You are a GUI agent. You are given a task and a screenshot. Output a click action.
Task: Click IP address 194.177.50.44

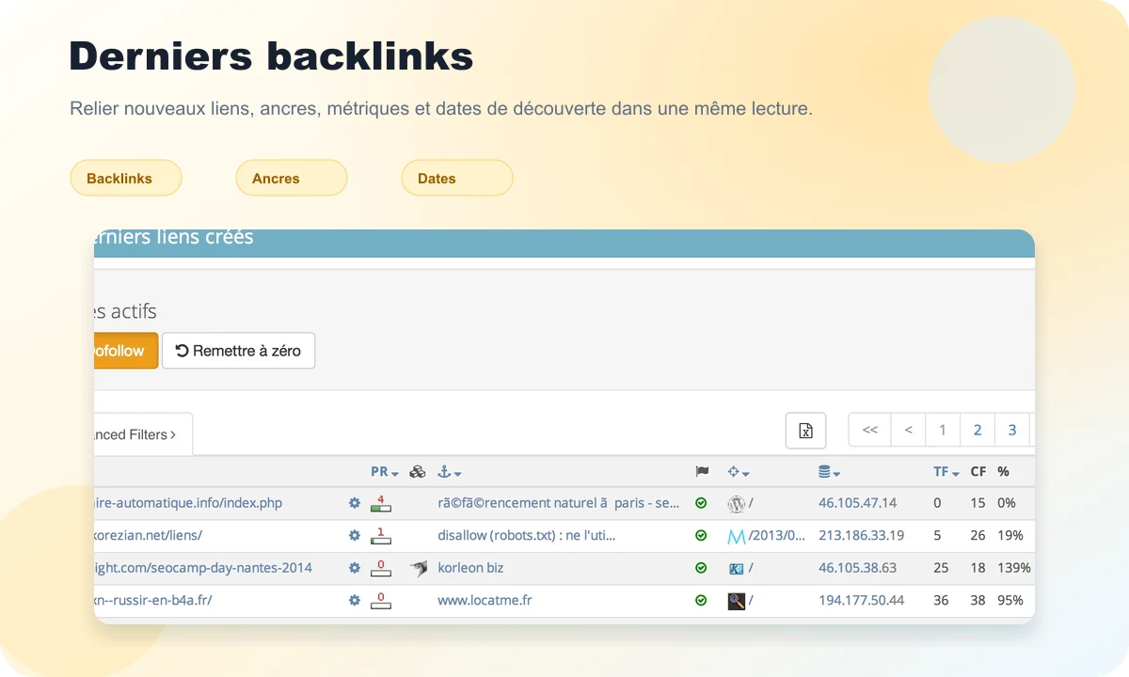pyautogui.click(x=861, y=600)
